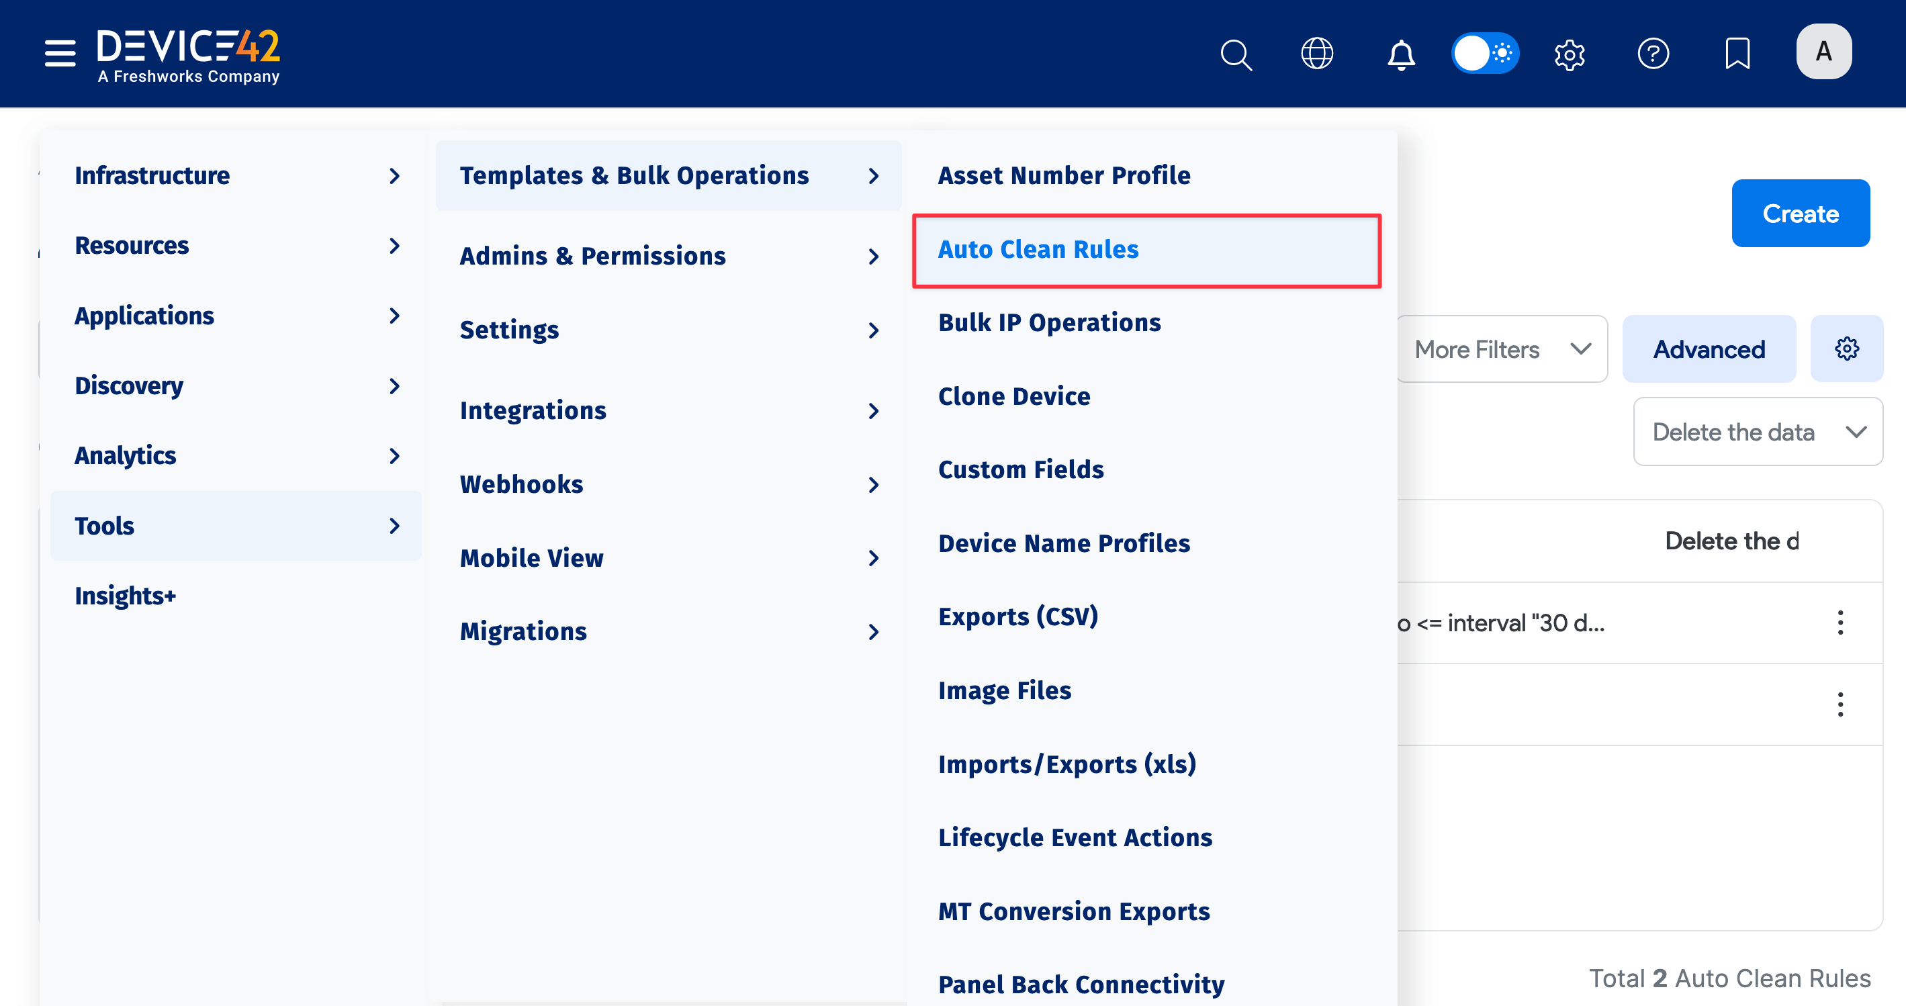
Task: Click the bookmark icon in header
Action: pyautogui.click(x=1737, y=54)
